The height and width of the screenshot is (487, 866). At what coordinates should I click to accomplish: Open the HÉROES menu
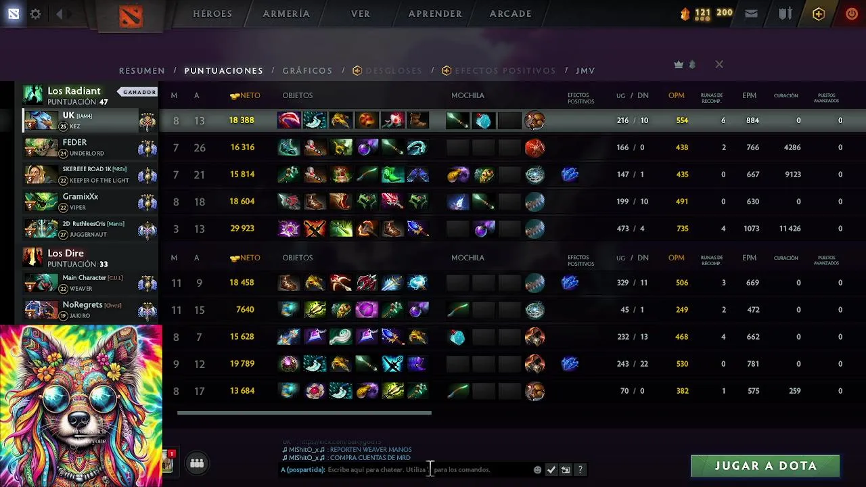point(212,14)
